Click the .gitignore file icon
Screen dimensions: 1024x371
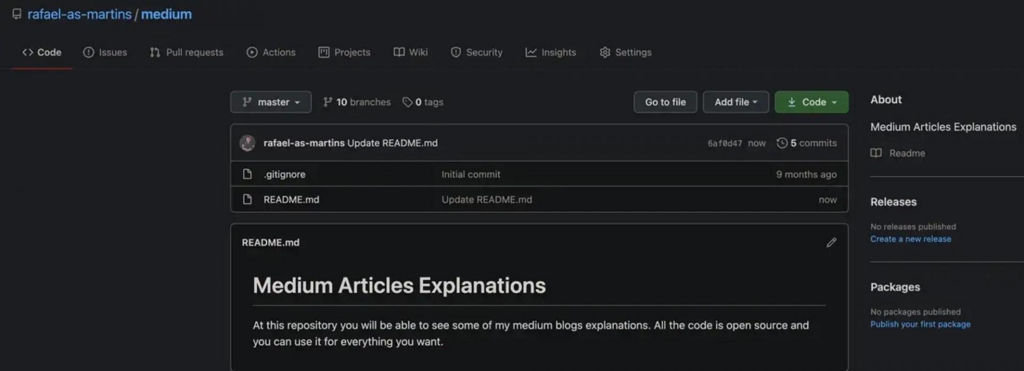247,174
